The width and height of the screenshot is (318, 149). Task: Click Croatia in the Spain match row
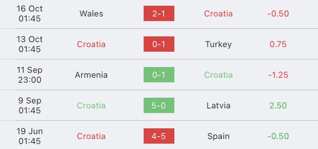click(x=91, y=136)
